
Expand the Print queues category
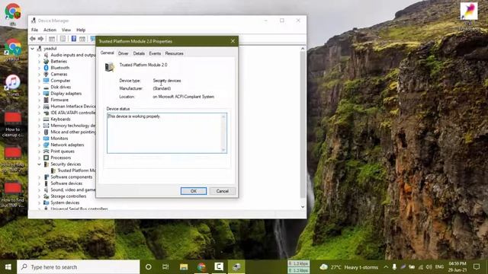tap(39, 151)
